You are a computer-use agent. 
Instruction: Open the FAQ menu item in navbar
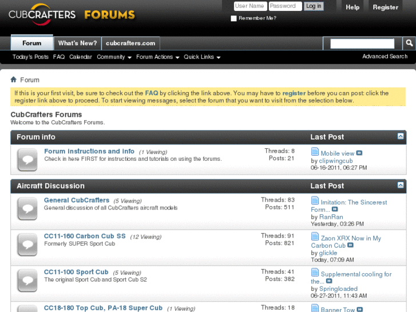pyautogui.click(x=59, y=57)
